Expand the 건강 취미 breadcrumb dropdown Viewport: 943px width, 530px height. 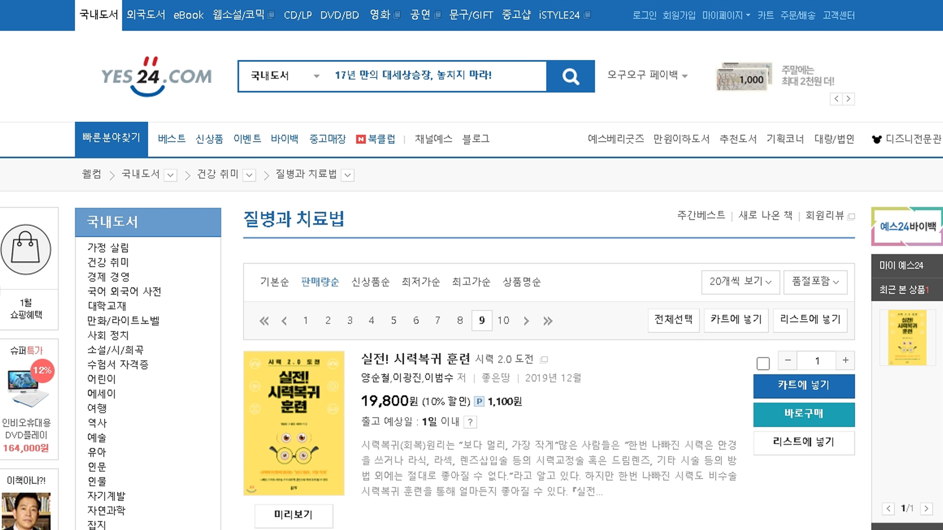coord(250,175)
